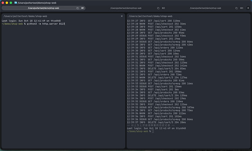Switch to the first tab marked ⌘1
Image resolution: width=252 pixels, height=151 pixels.
click(43, 8)
